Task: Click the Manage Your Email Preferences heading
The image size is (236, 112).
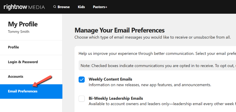Action: click(120, 30)
